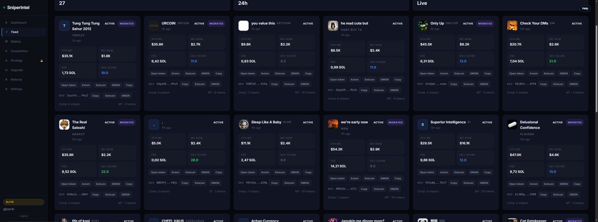Open Superior Intelligence dev on Solscan
598x222 pixels.
coord(469,183)
